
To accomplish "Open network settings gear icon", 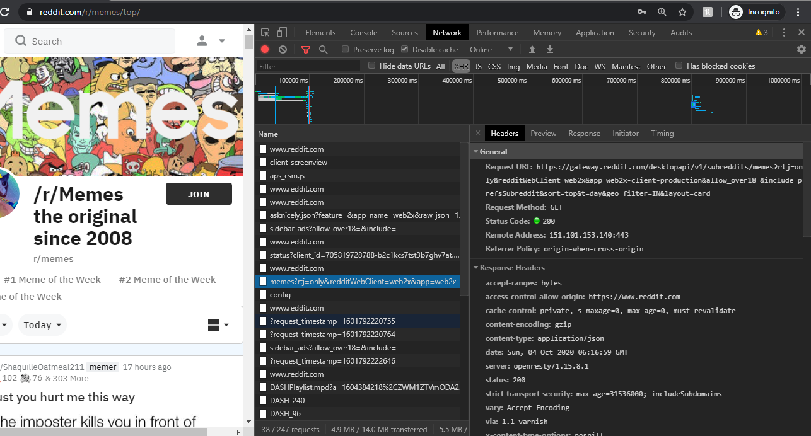I will pos(802,49).
